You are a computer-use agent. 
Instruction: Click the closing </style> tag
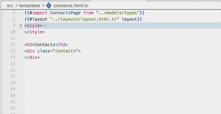[x=35, y=32]
